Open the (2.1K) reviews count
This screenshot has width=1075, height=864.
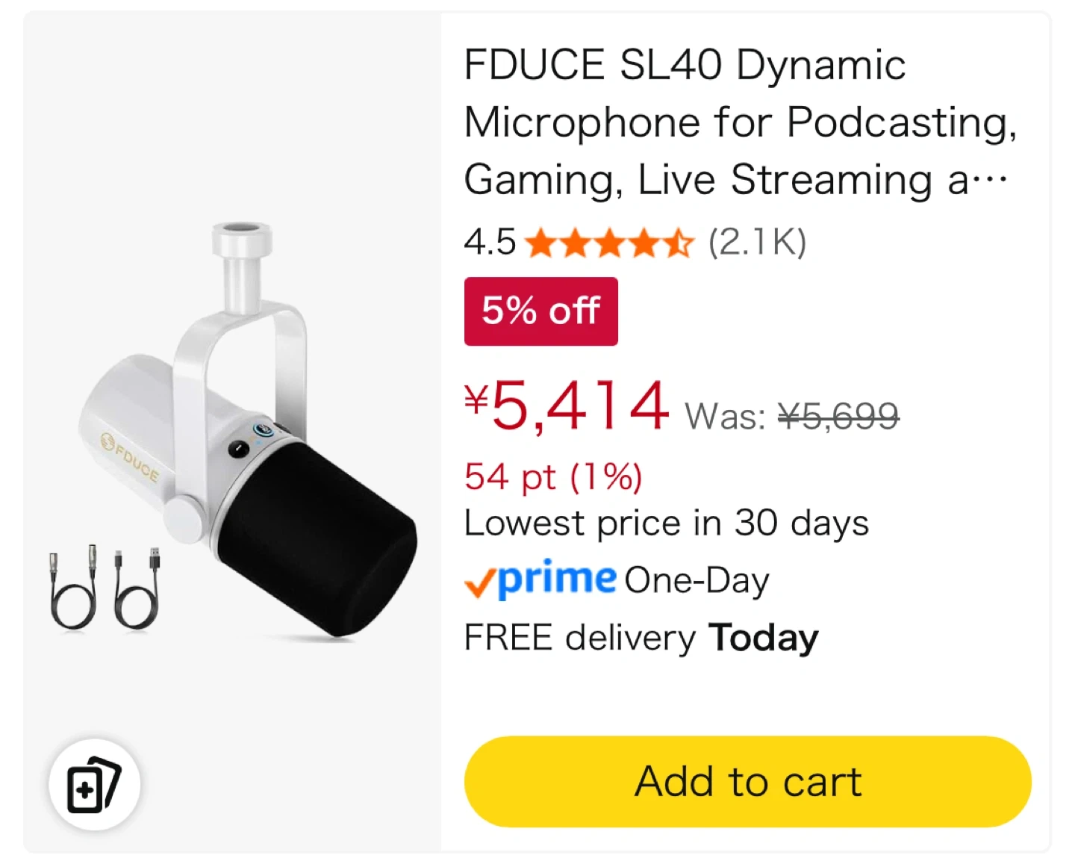757,242
